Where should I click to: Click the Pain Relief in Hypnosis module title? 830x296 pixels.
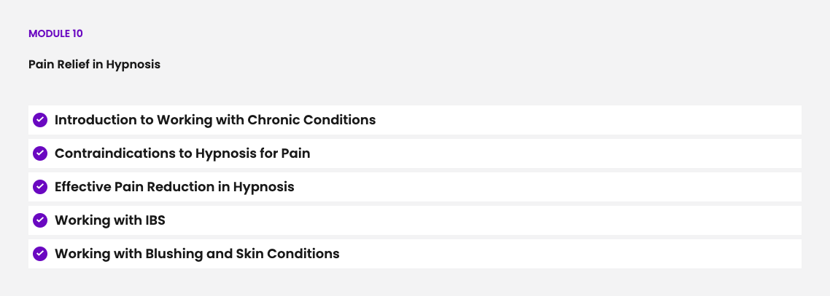(x=94, y=64)
